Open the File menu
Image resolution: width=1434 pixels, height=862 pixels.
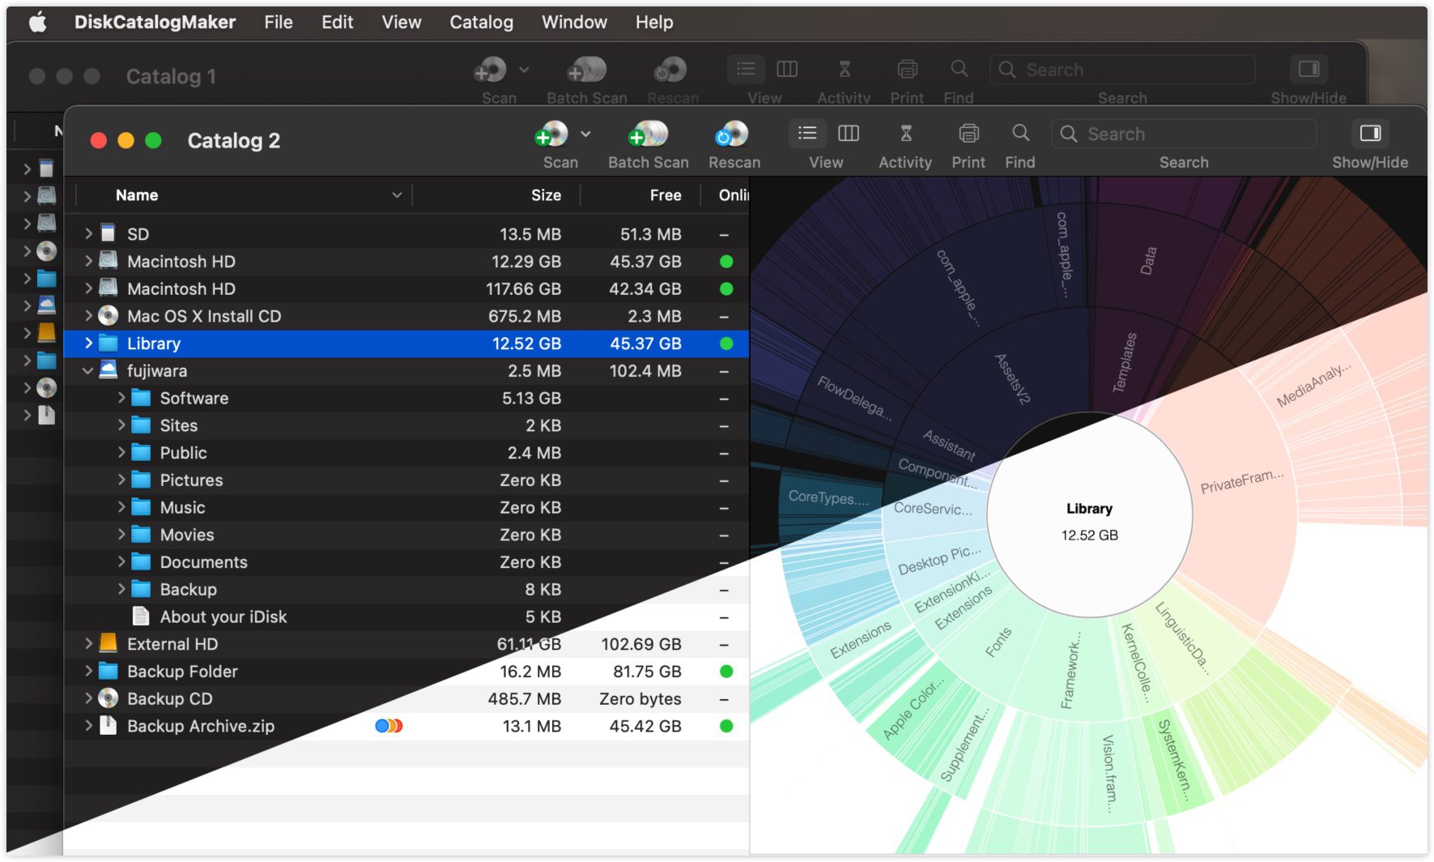pyautogui.click(x=278, y=22)
